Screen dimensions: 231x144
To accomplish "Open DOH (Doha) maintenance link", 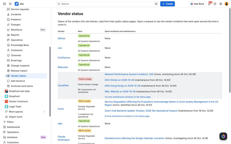I will (x=120, y=80).
